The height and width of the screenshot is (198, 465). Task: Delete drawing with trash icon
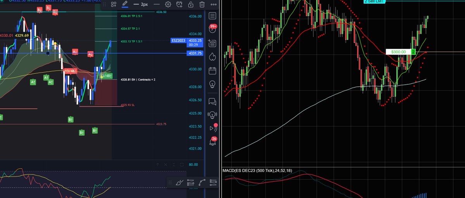[x=202, y=5]
